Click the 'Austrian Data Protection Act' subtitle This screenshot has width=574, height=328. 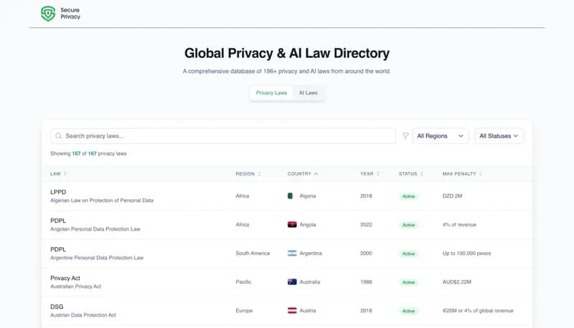(83, 315)
